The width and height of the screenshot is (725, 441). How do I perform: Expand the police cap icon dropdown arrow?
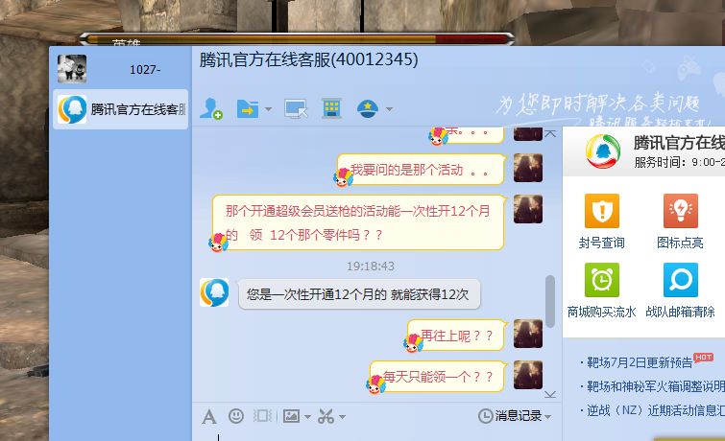389,109
